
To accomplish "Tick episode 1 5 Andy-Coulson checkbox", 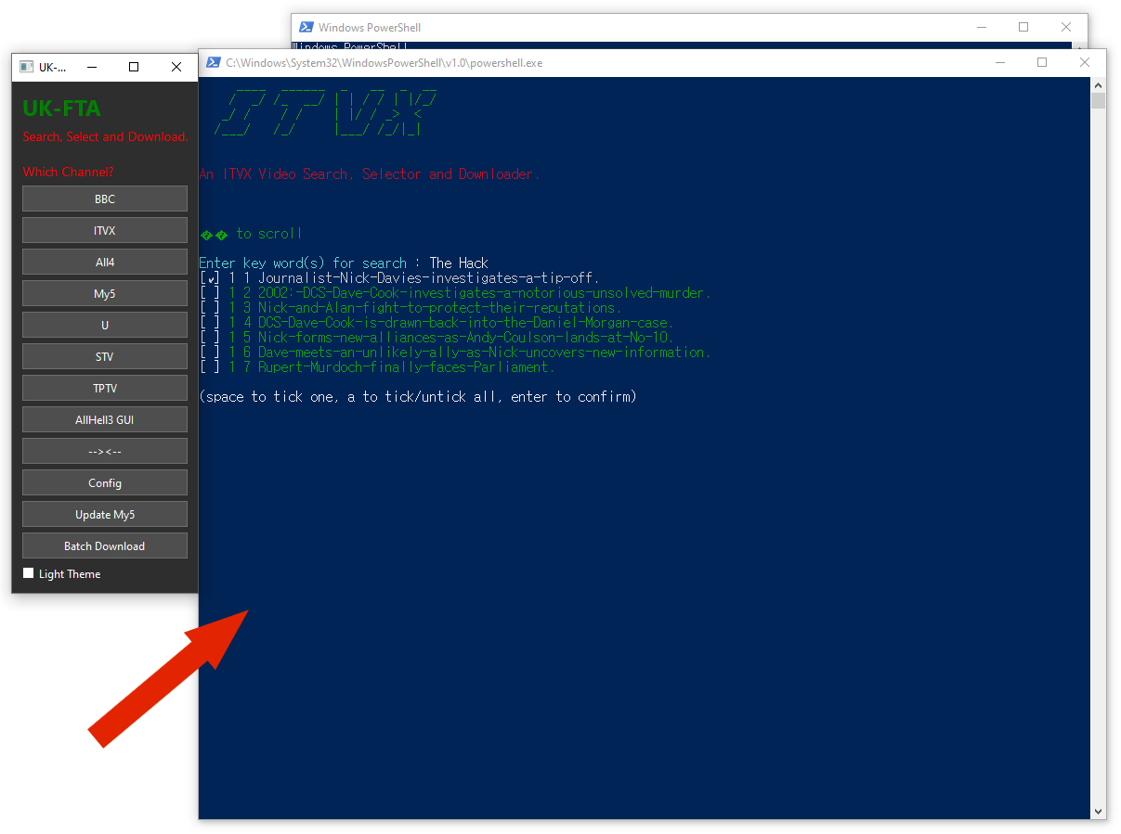I will point(210,338).
